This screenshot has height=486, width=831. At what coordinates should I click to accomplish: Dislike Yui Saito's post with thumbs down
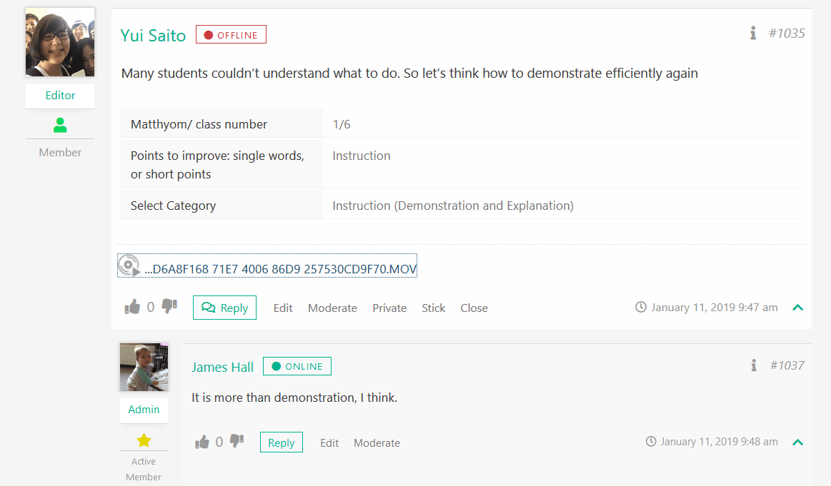169,306
